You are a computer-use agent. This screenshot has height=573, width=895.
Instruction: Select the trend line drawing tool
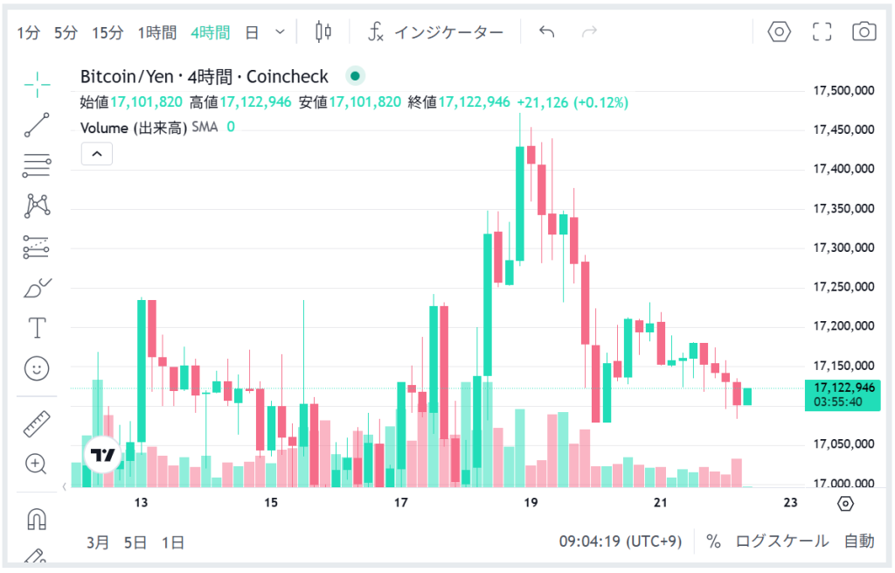click(37, 125)
